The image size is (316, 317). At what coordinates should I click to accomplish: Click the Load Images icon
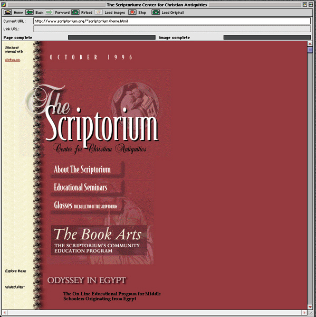[x=99, y=12]
